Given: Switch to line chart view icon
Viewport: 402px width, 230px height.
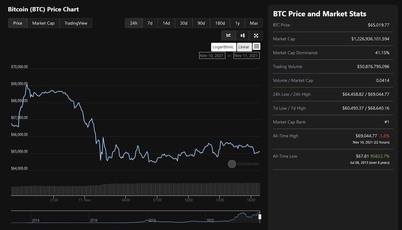Looking at the screenshot, I should [228, 35].
